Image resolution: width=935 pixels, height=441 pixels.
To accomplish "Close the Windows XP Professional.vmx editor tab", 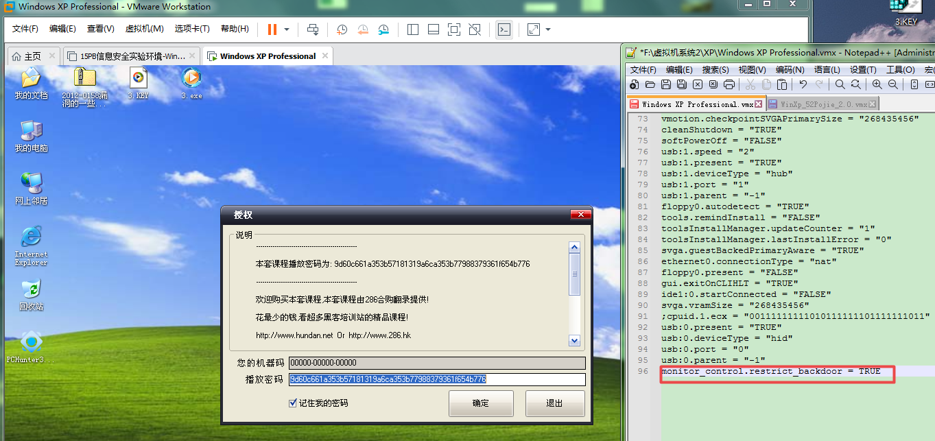I will [759, 104].
